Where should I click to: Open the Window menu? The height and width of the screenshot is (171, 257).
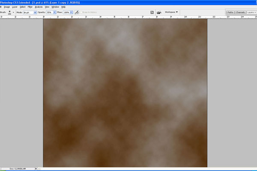(x=56, y=7)
